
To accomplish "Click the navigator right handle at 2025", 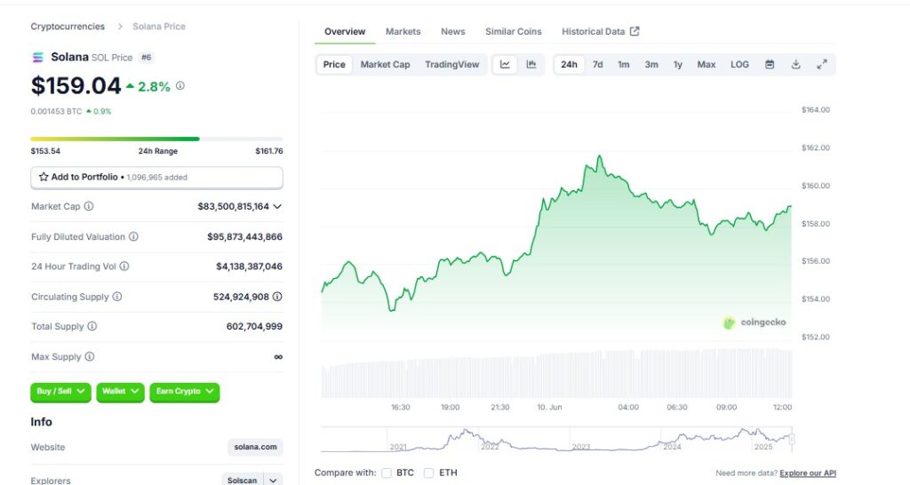I will (x=792, y=439).
